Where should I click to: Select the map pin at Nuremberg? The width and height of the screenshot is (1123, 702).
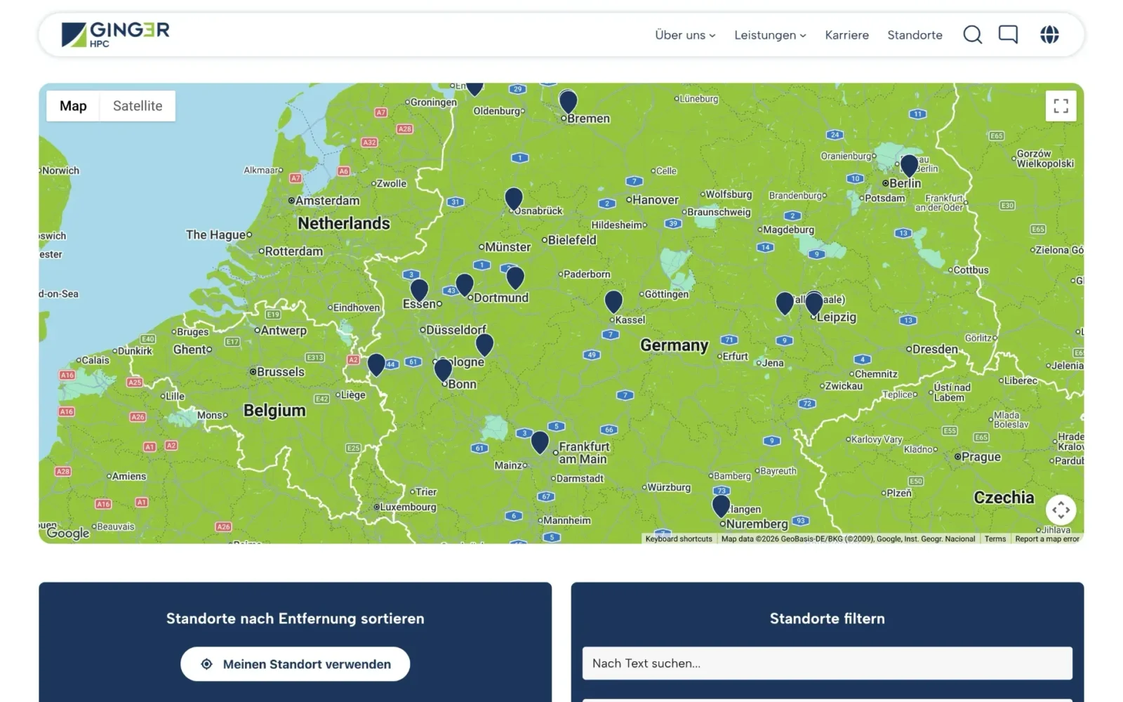pyautogui.click(x=721, y=506)
